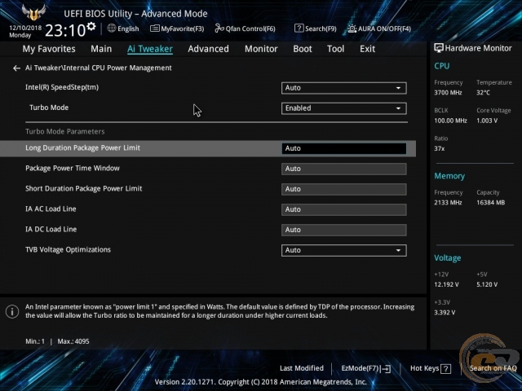The width and height of the screenshot is (522, 391).
Task: Select the Short Duration Package Power Limit label
Action: (84, 188)
